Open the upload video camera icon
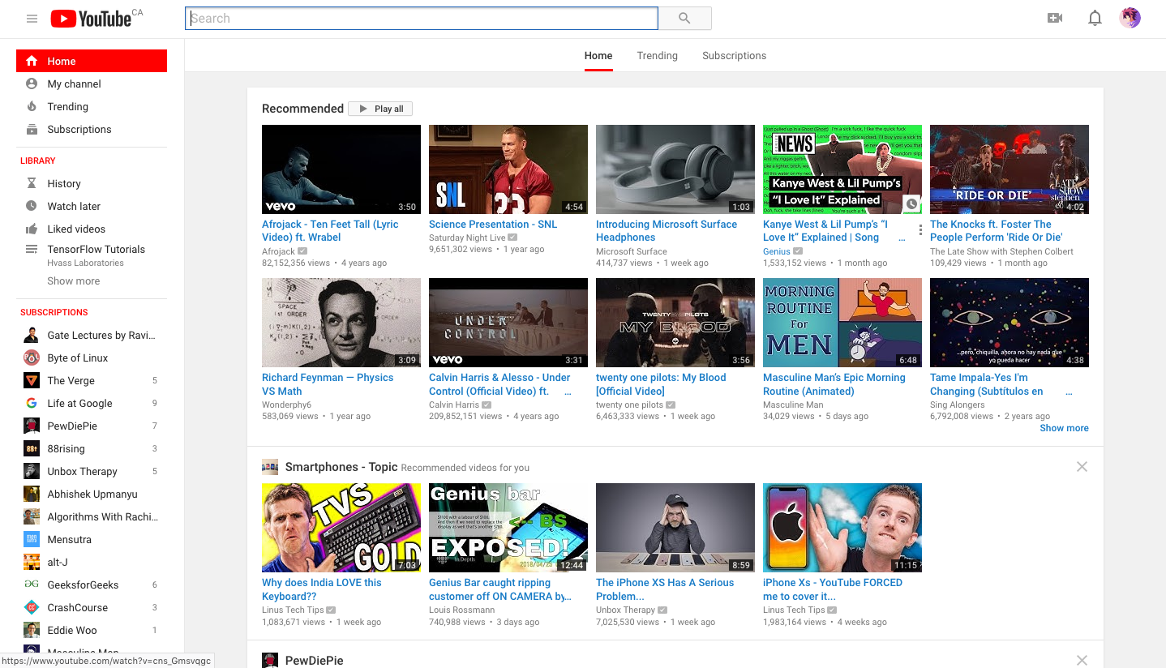 (x=1055, y=18)
